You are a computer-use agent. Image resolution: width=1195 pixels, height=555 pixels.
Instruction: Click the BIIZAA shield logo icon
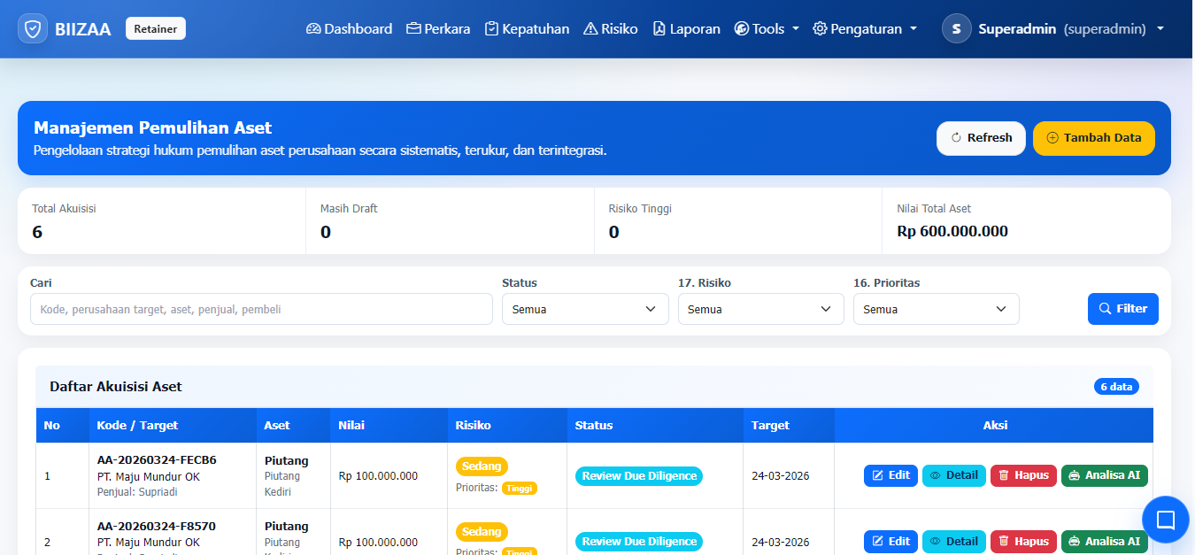click(x=33, y=28)
